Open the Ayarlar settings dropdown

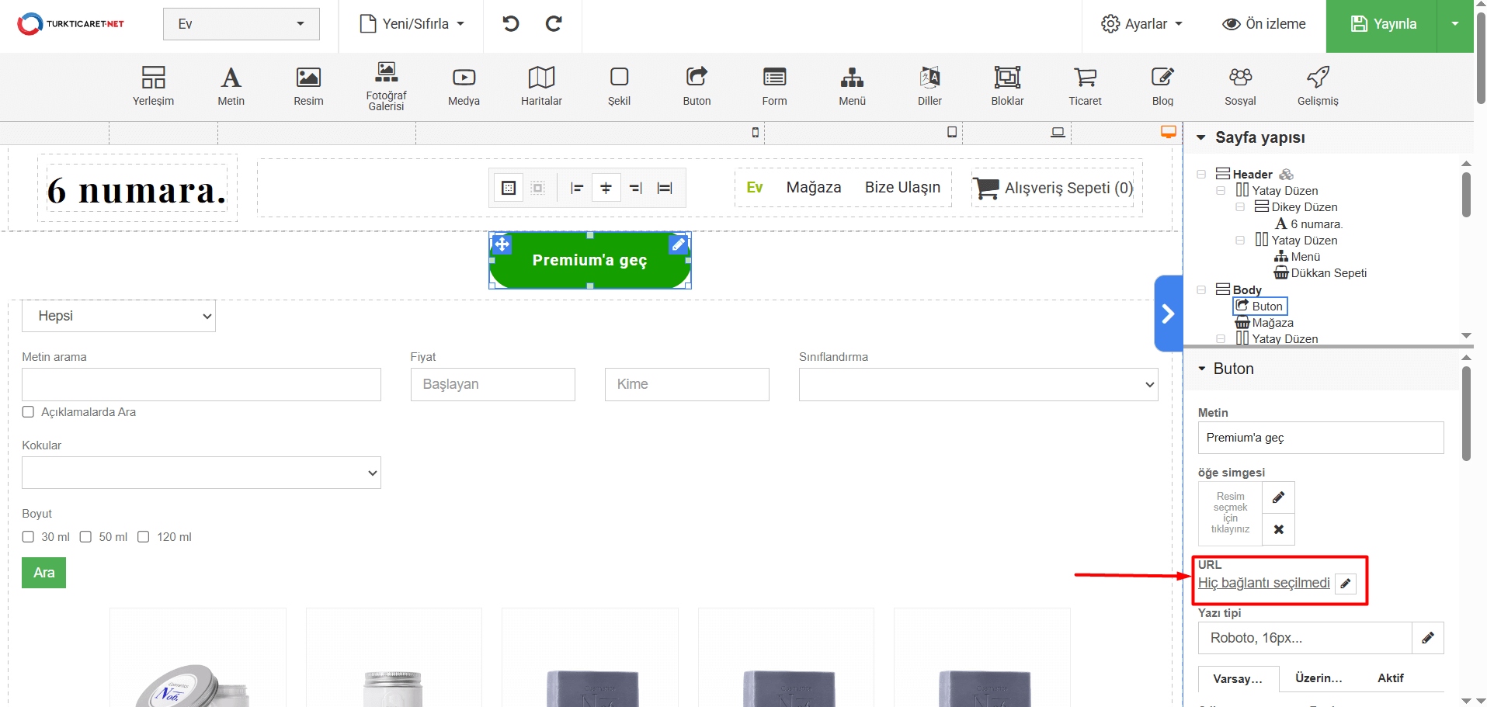click(1141, 24)
